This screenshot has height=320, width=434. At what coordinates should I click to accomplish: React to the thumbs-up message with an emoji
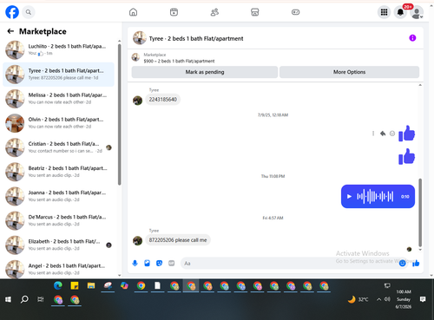[x=392, y=134]
